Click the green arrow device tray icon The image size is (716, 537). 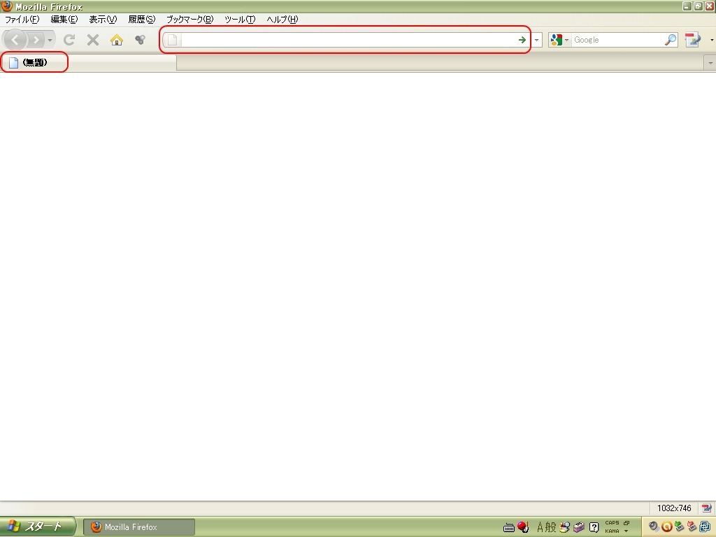point(680,527)
